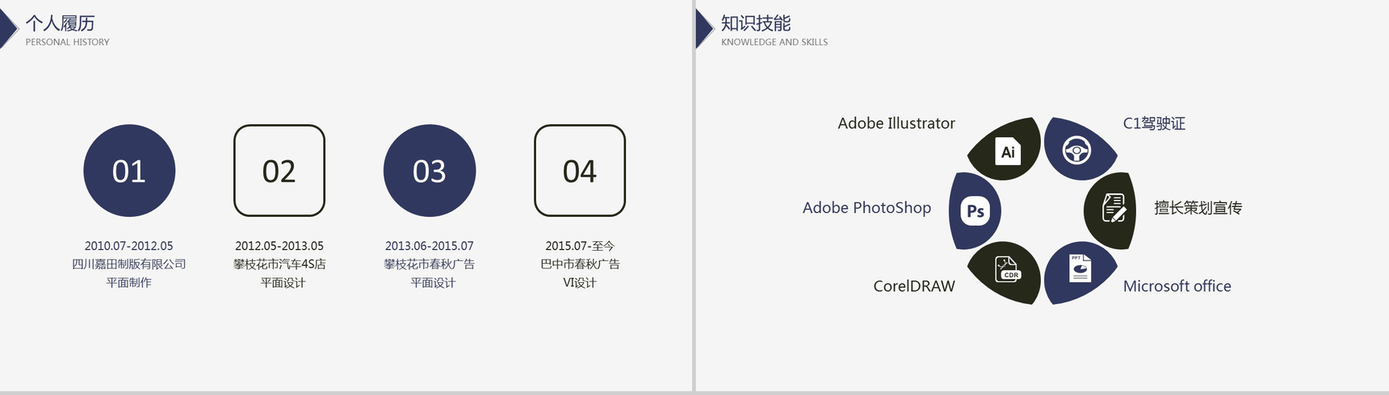The image size is (1389, 395).
Task: Click the blue arrow beside 个人履历
Action: click(8, 30)
